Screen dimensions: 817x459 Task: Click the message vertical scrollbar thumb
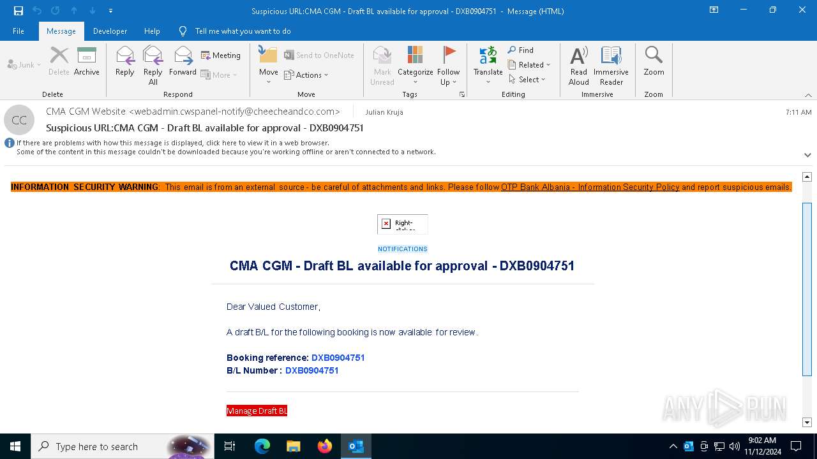[807, 289]
